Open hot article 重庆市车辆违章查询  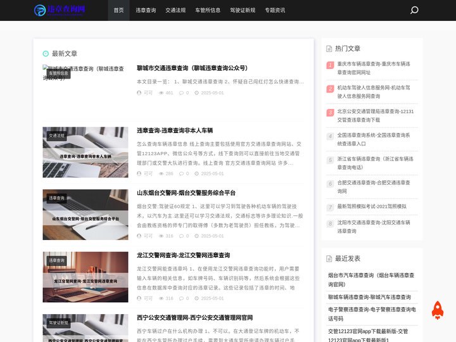[374, 68]
